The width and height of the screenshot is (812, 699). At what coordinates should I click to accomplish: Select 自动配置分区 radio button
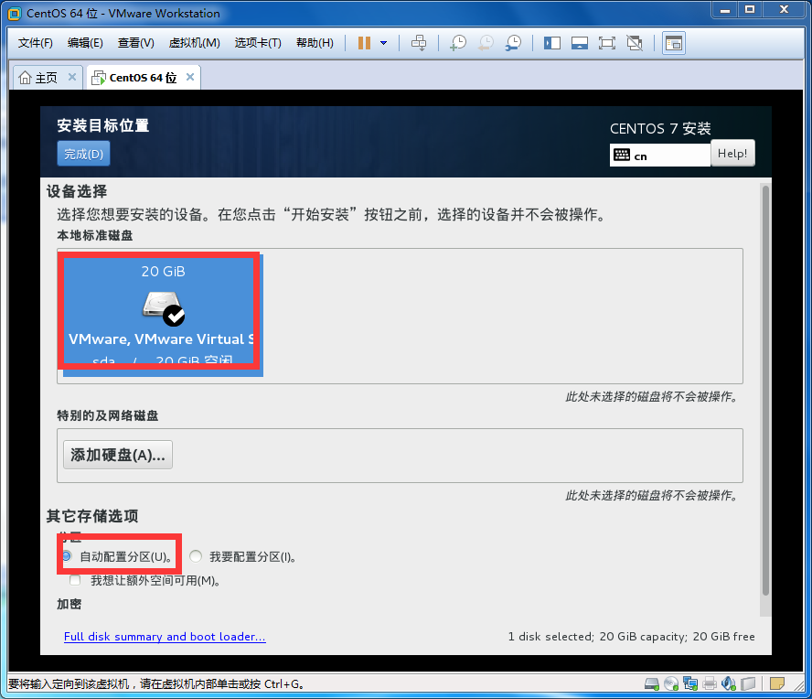67,556
